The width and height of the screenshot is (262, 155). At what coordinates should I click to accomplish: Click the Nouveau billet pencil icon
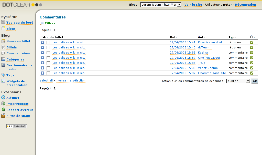[x=3, y=41]
